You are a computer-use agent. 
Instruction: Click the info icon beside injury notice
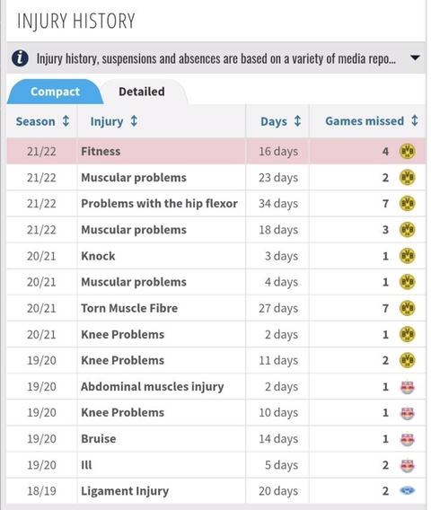click(20, 58)
